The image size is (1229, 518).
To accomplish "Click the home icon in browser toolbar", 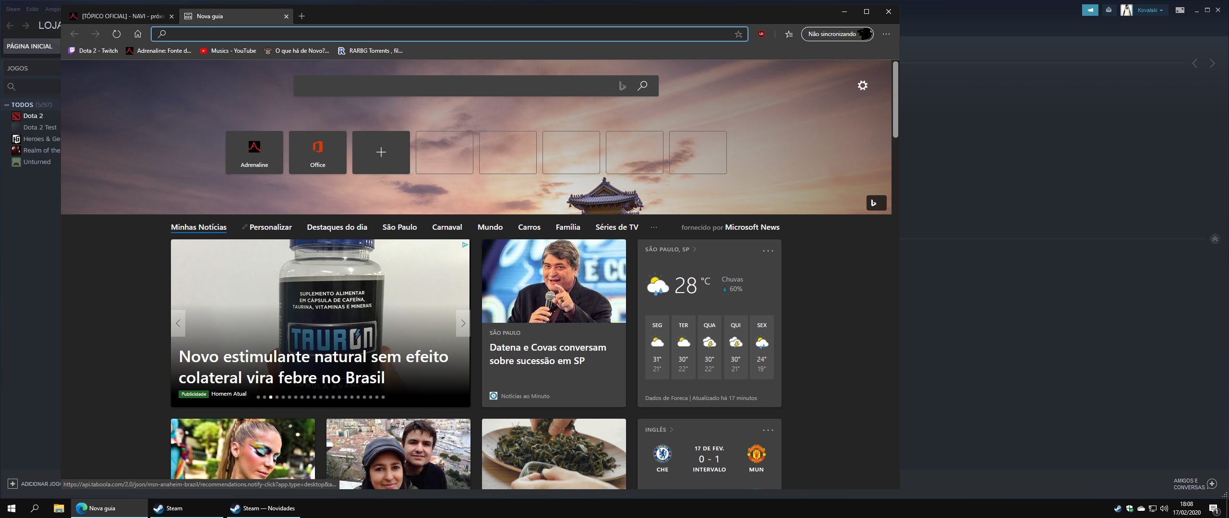I will pos(138,34).
